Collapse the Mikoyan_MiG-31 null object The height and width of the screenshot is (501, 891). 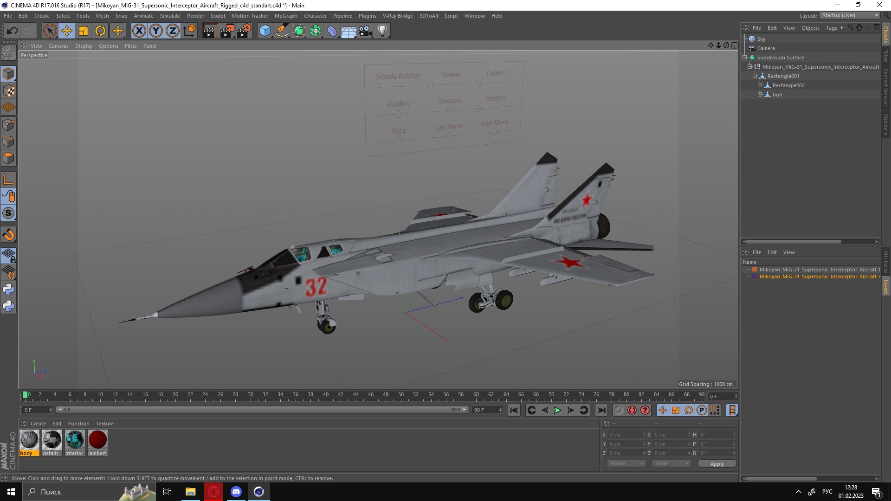tap(750, 67)
